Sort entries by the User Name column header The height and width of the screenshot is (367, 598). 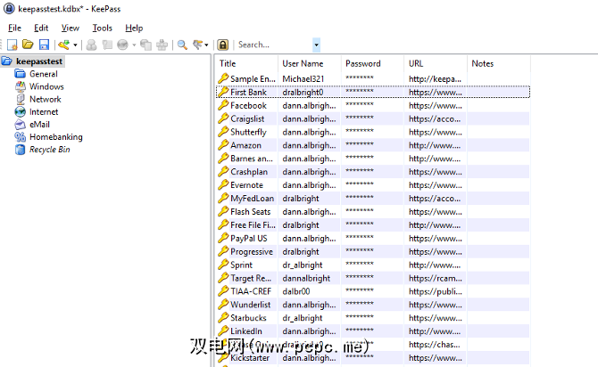tap(310, 63)
